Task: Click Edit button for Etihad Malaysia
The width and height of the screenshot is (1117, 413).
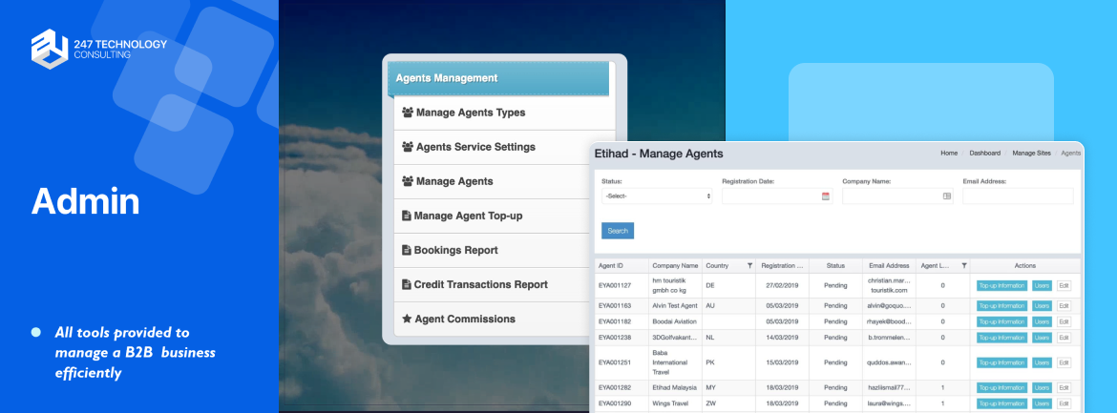Action: coord(1064,388)
